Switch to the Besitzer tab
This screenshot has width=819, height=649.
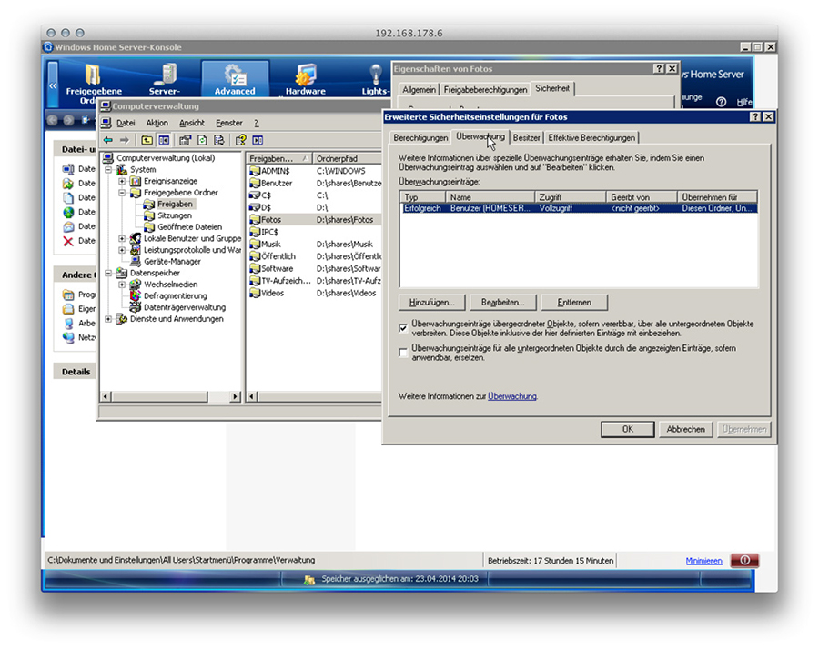pos(526,137)
